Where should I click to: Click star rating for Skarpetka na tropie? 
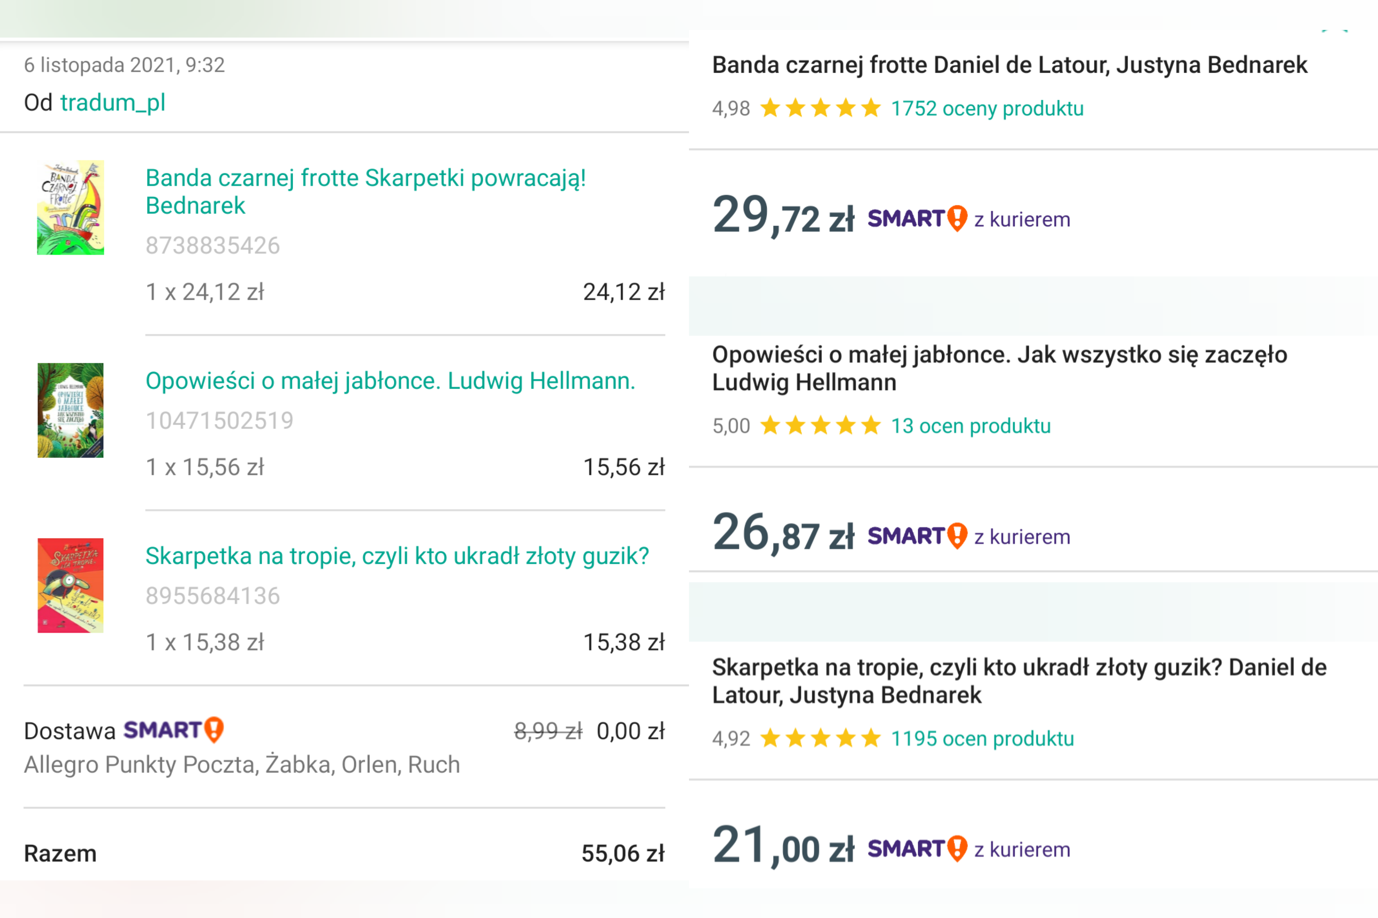tap(821, 738)
